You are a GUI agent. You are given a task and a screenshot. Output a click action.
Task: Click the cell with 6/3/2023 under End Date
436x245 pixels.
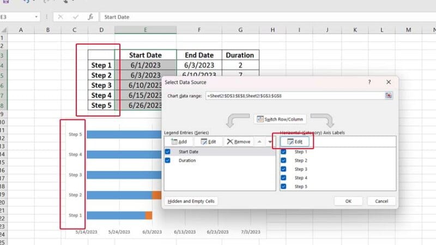click(x=199, y=65)
